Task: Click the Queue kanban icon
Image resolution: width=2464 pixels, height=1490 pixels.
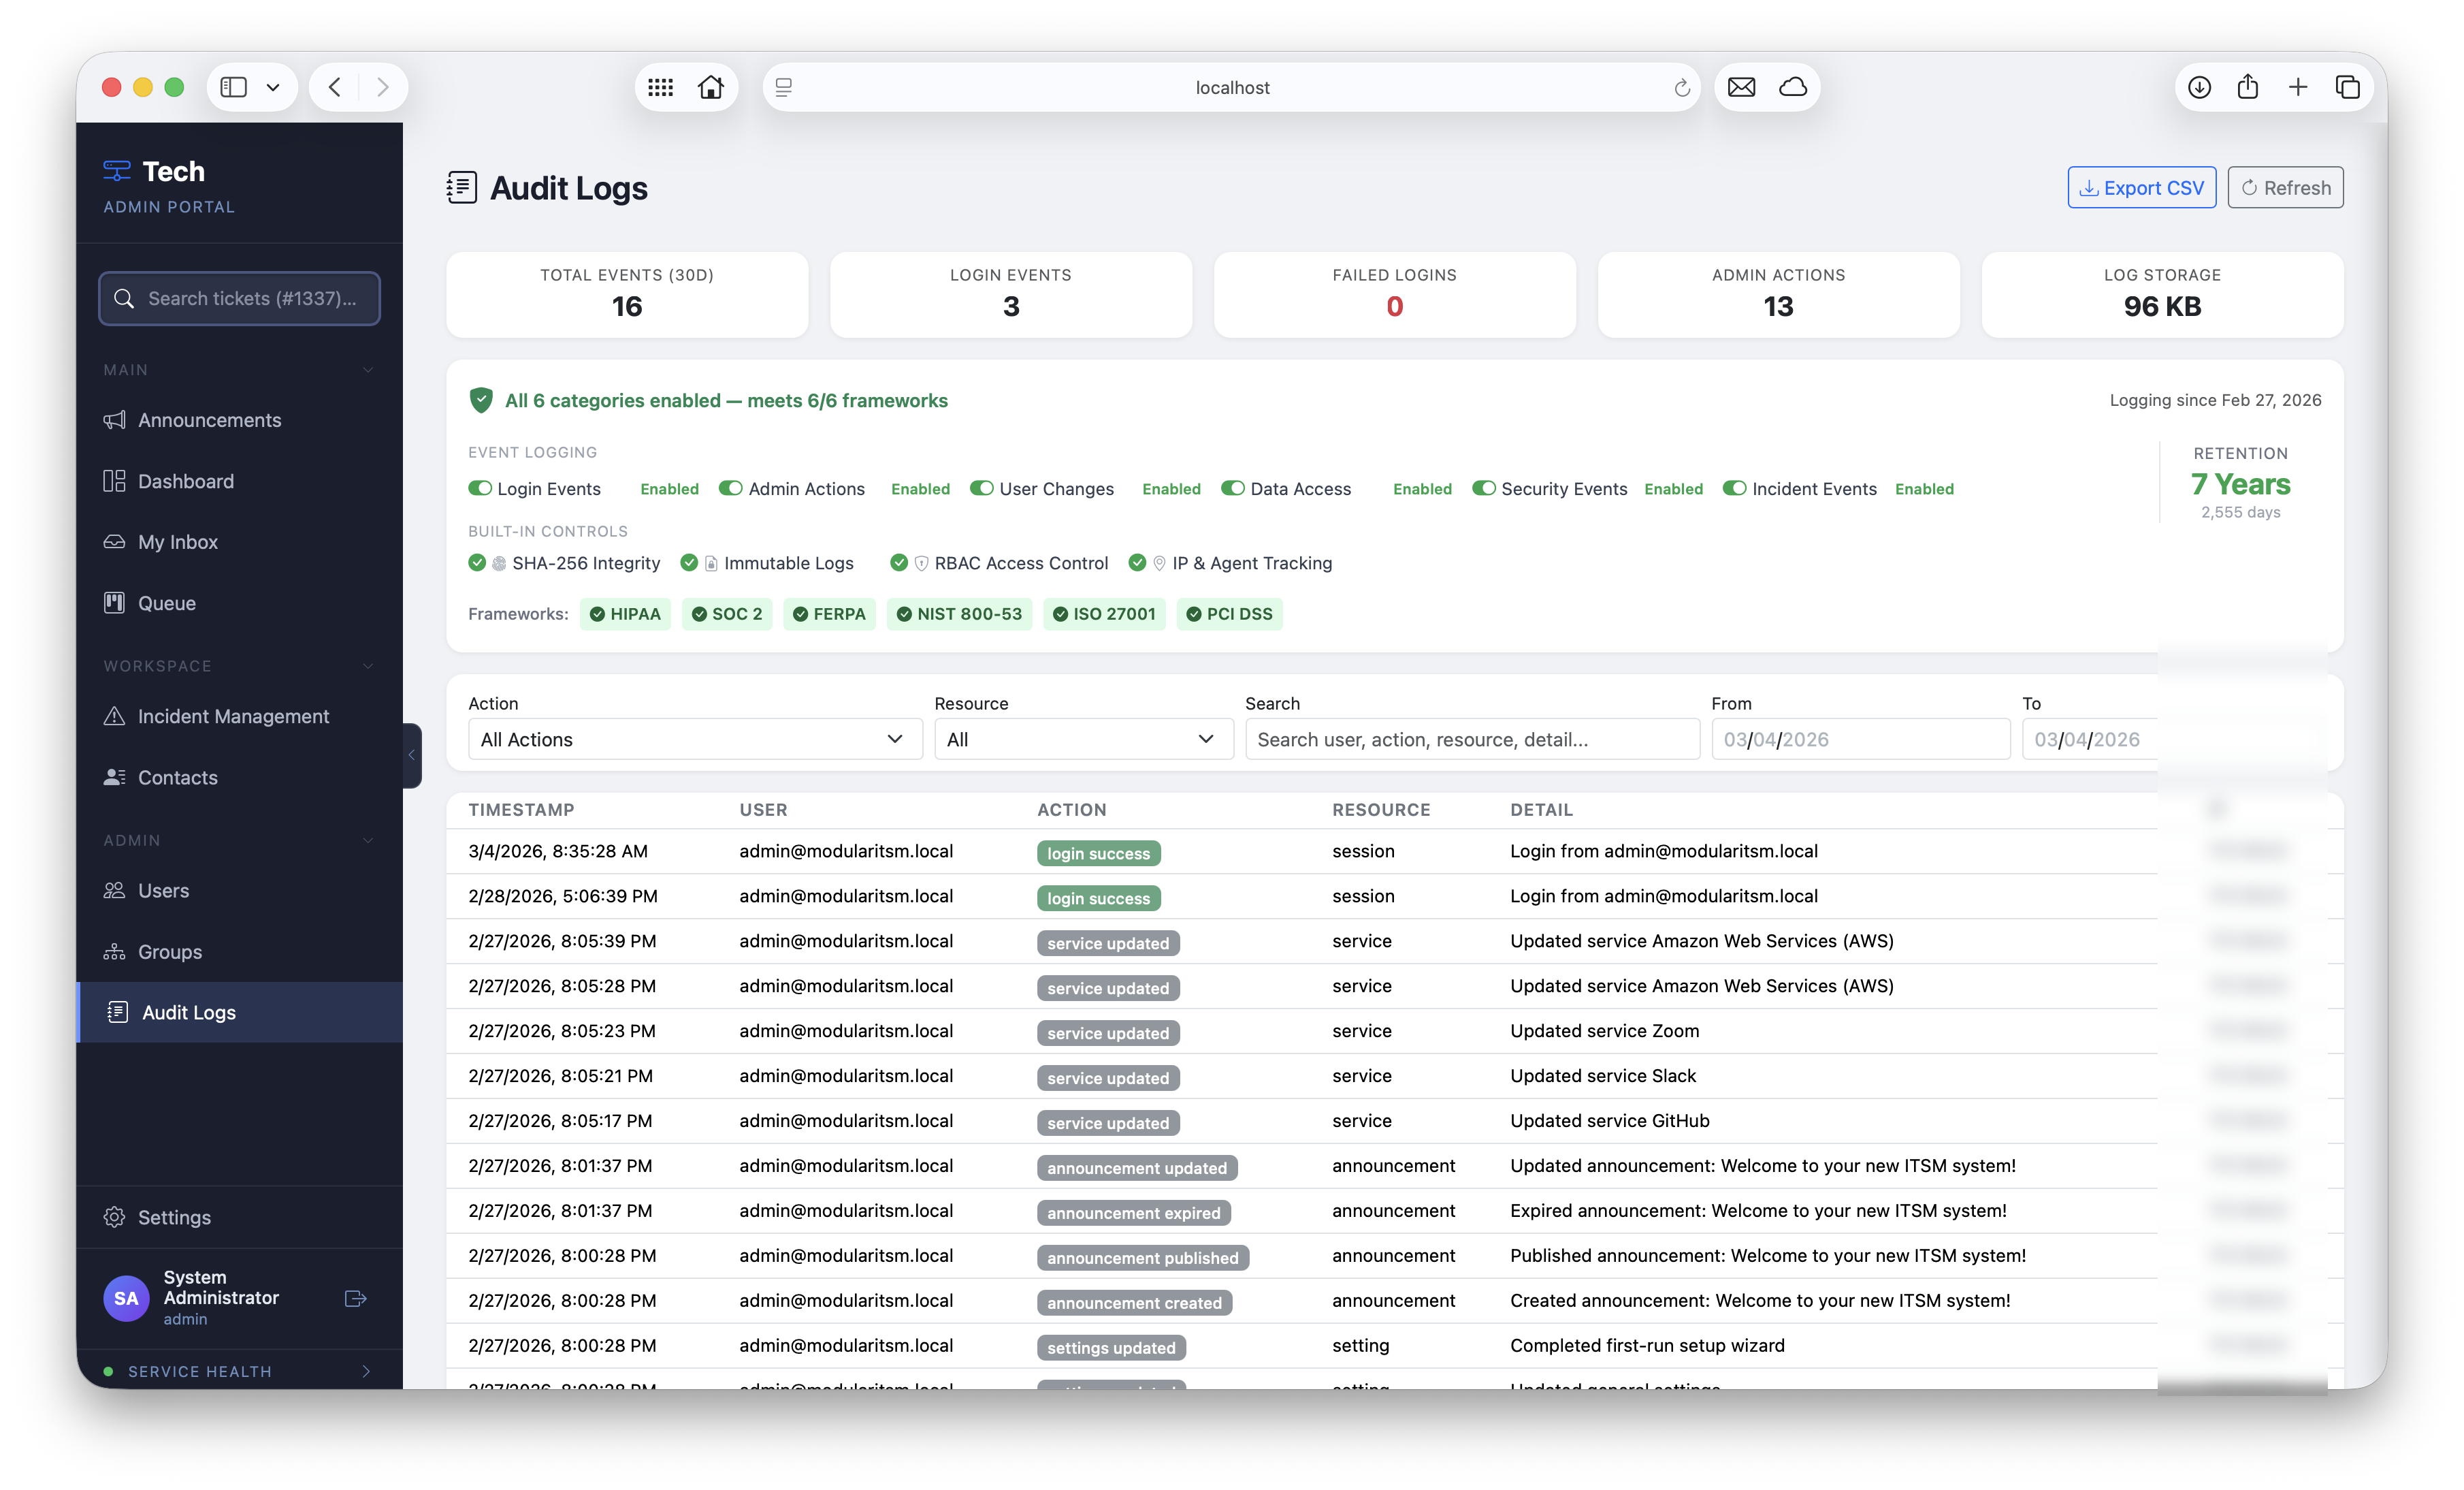Action: pyautogui.click(x=116, y=603)
